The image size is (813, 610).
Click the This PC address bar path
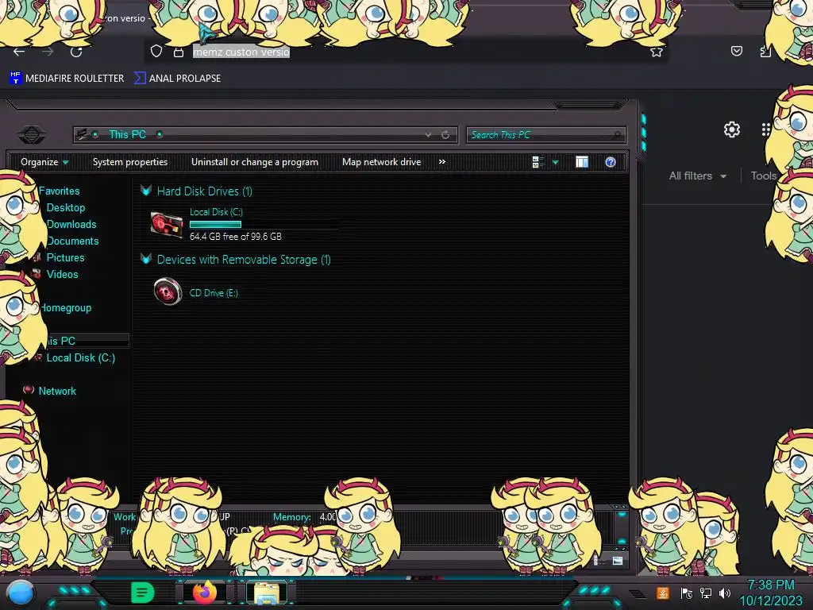128,134
